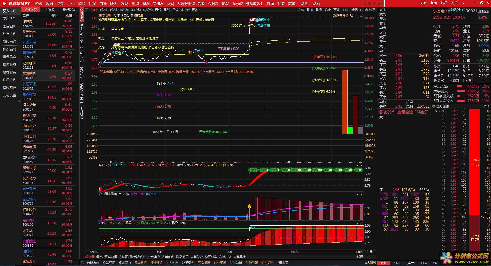
Task: Collapse 逐笔还原 panel via round chevron icon
Action: click(434, 106)
